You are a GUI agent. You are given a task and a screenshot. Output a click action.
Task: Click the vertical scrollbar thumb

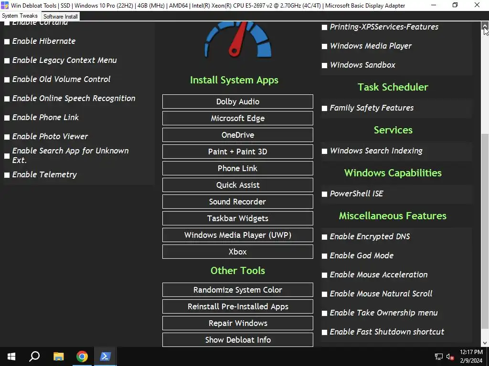485,231
